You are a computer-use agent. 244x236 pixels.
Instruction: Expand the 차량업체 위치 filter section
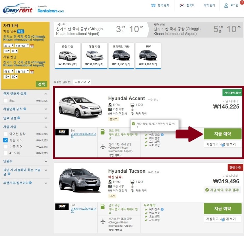coord(46,109)
